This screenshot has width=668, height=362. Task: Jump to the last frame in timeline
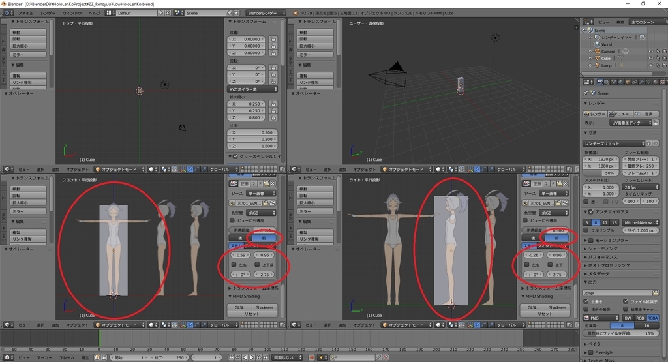click(x=266, y=357)
